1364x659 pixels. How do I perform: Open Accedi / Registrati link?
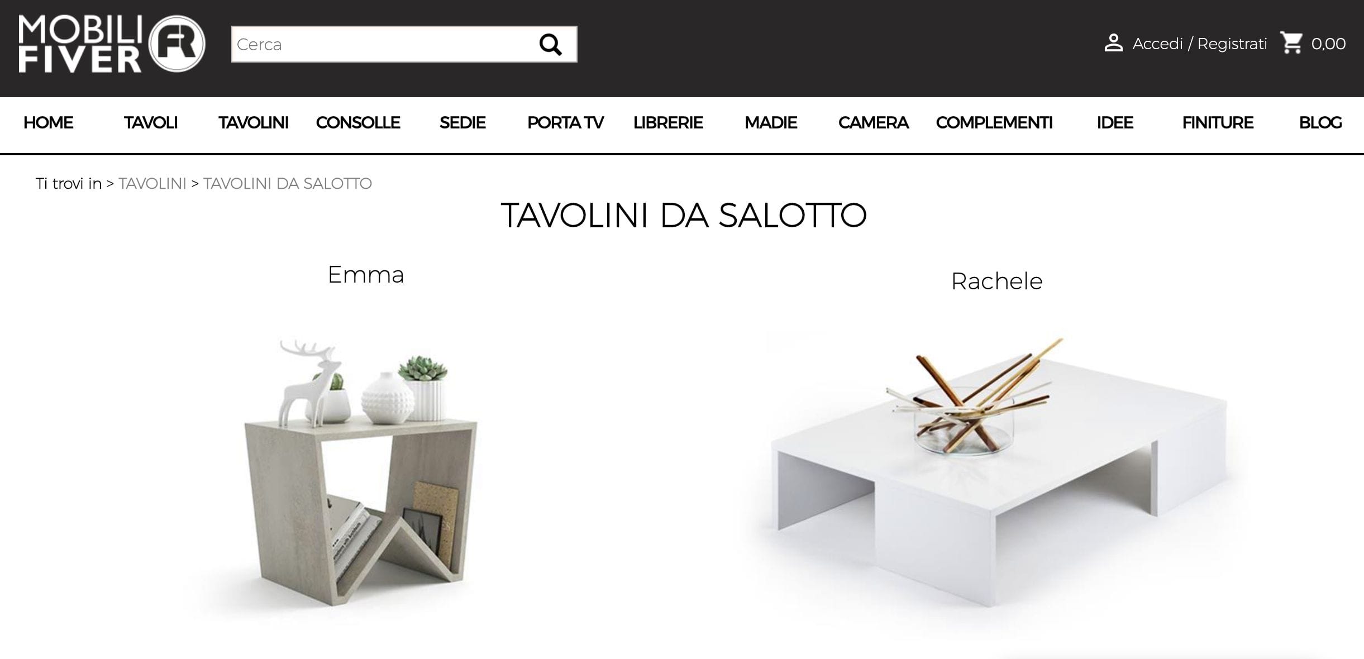1199,44
